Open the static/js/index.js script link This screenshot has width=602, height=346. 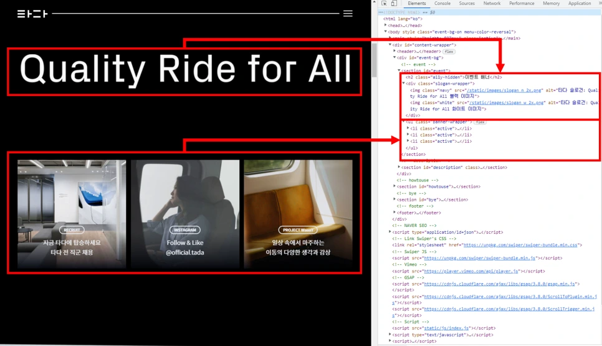point(446,329)
